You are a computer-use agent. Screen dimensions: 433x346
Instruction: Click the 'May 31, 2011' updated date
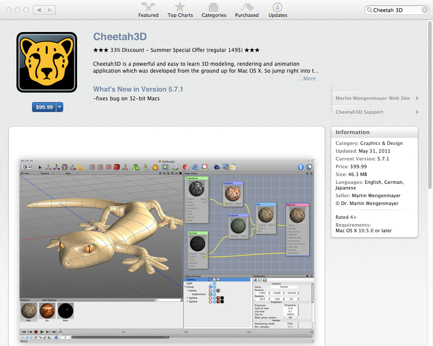coord(375,151)
